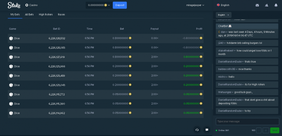Open the friends icon in header
282x136 pixels.
tap(266, 5)
